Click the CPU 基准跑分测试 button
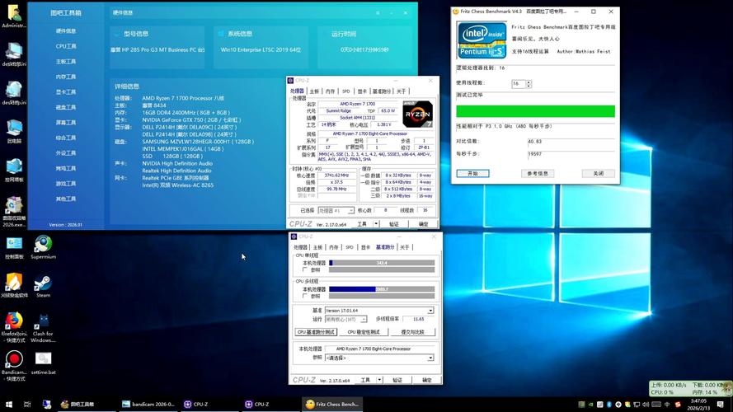Viewport: 733px width, 412px height. click(316, 332)
